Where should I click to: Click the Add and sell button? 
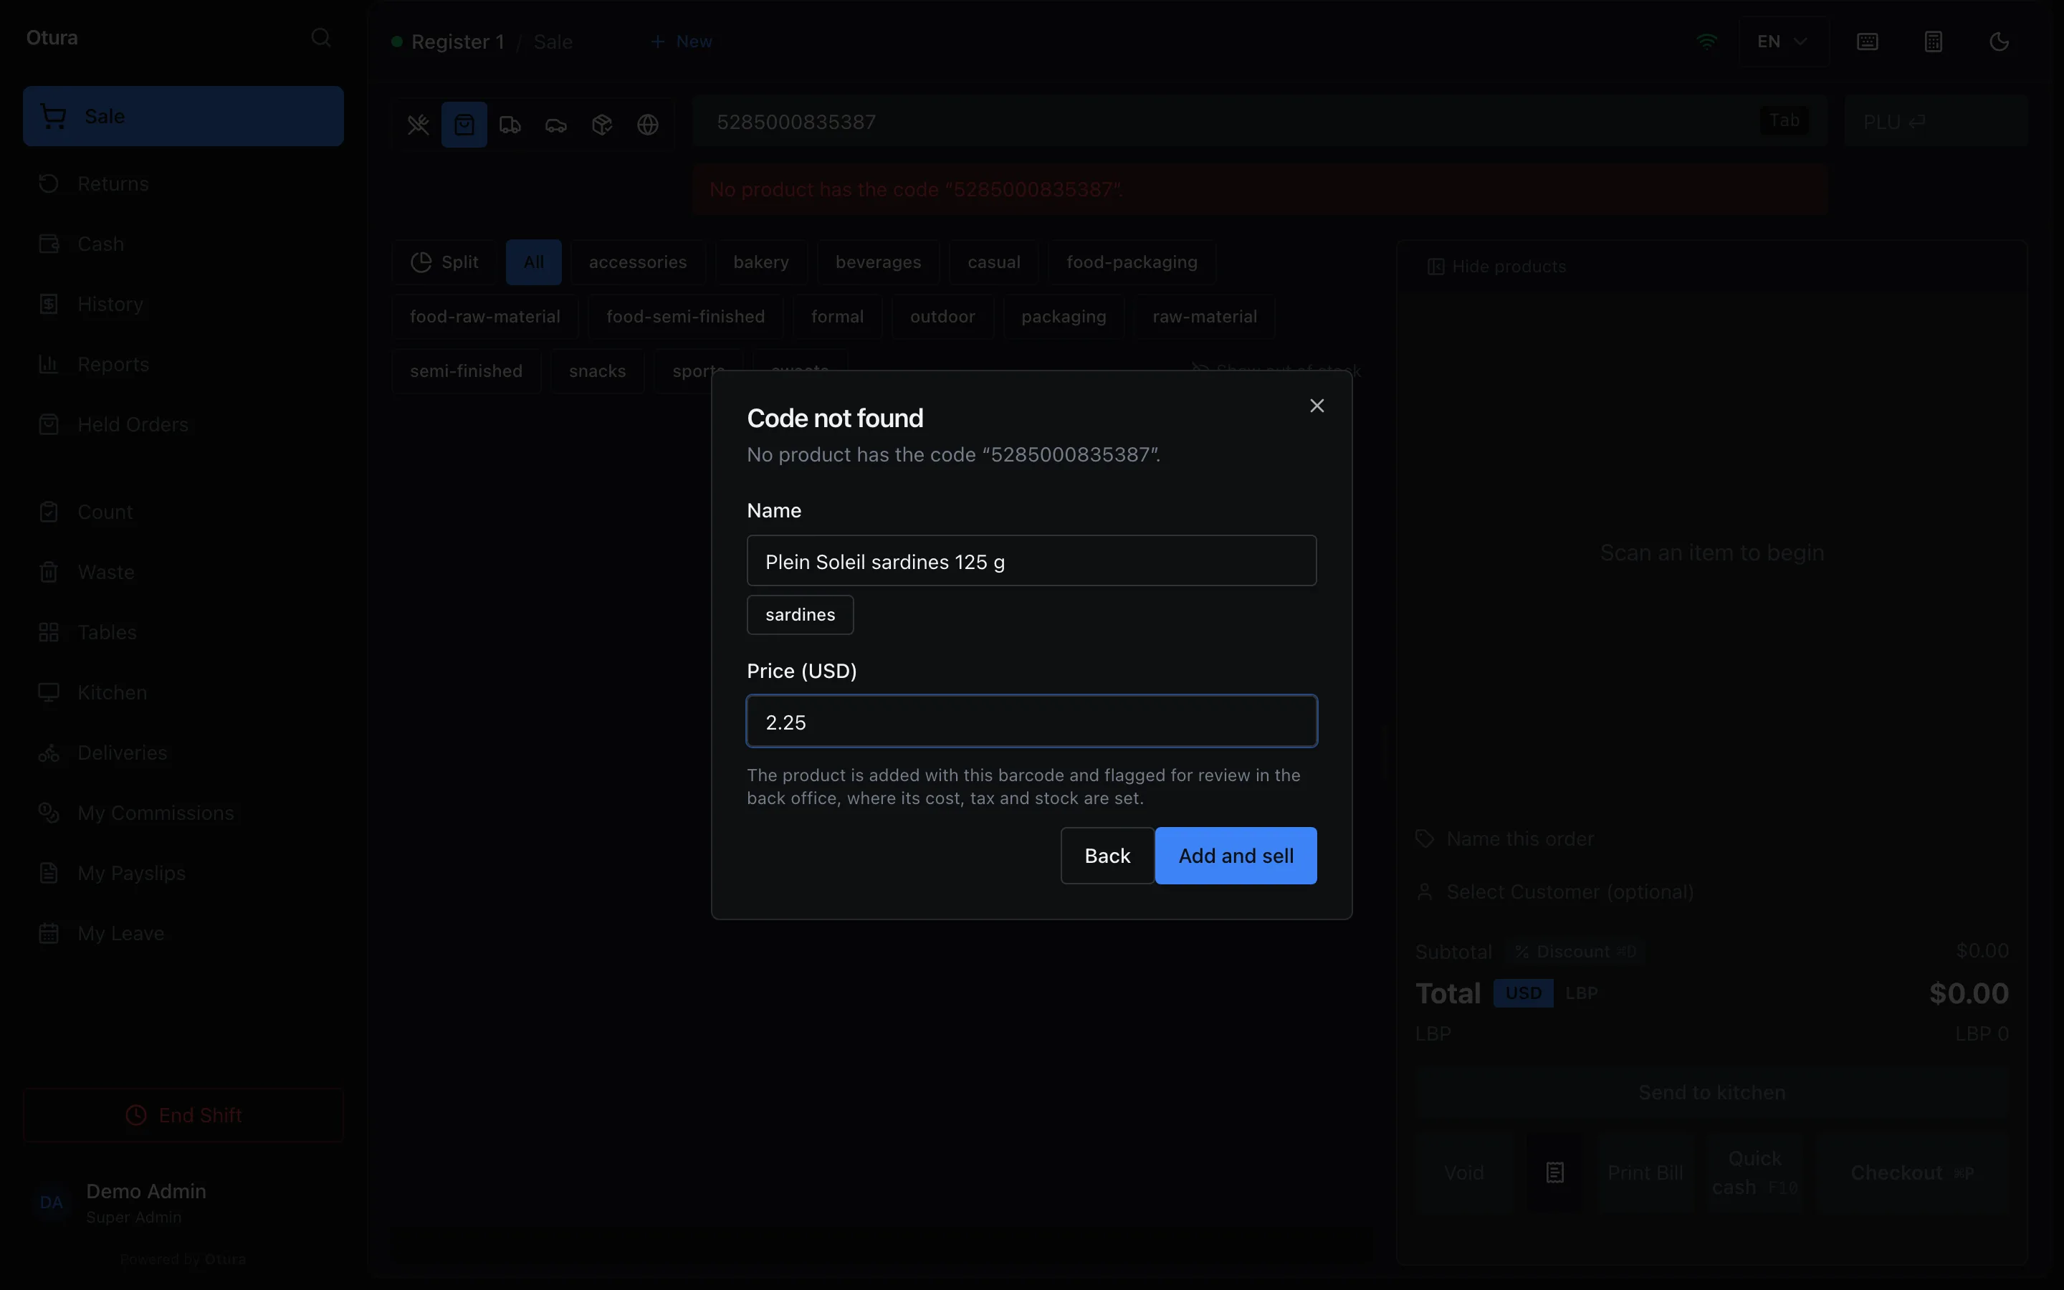[x=1236, y=856]
